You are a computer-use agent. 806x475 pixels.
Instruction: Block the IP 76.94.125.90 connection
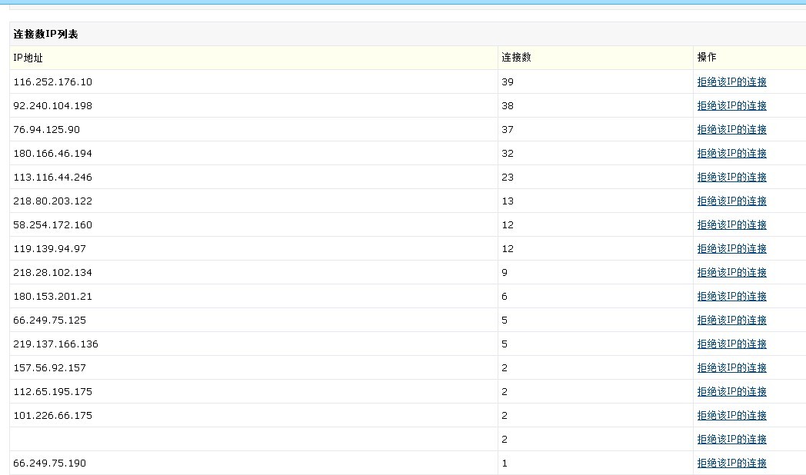point(731,130)
